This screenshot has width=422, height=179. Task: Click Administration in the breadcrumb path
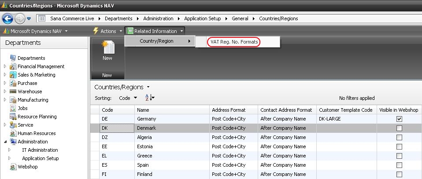point(158,18)
